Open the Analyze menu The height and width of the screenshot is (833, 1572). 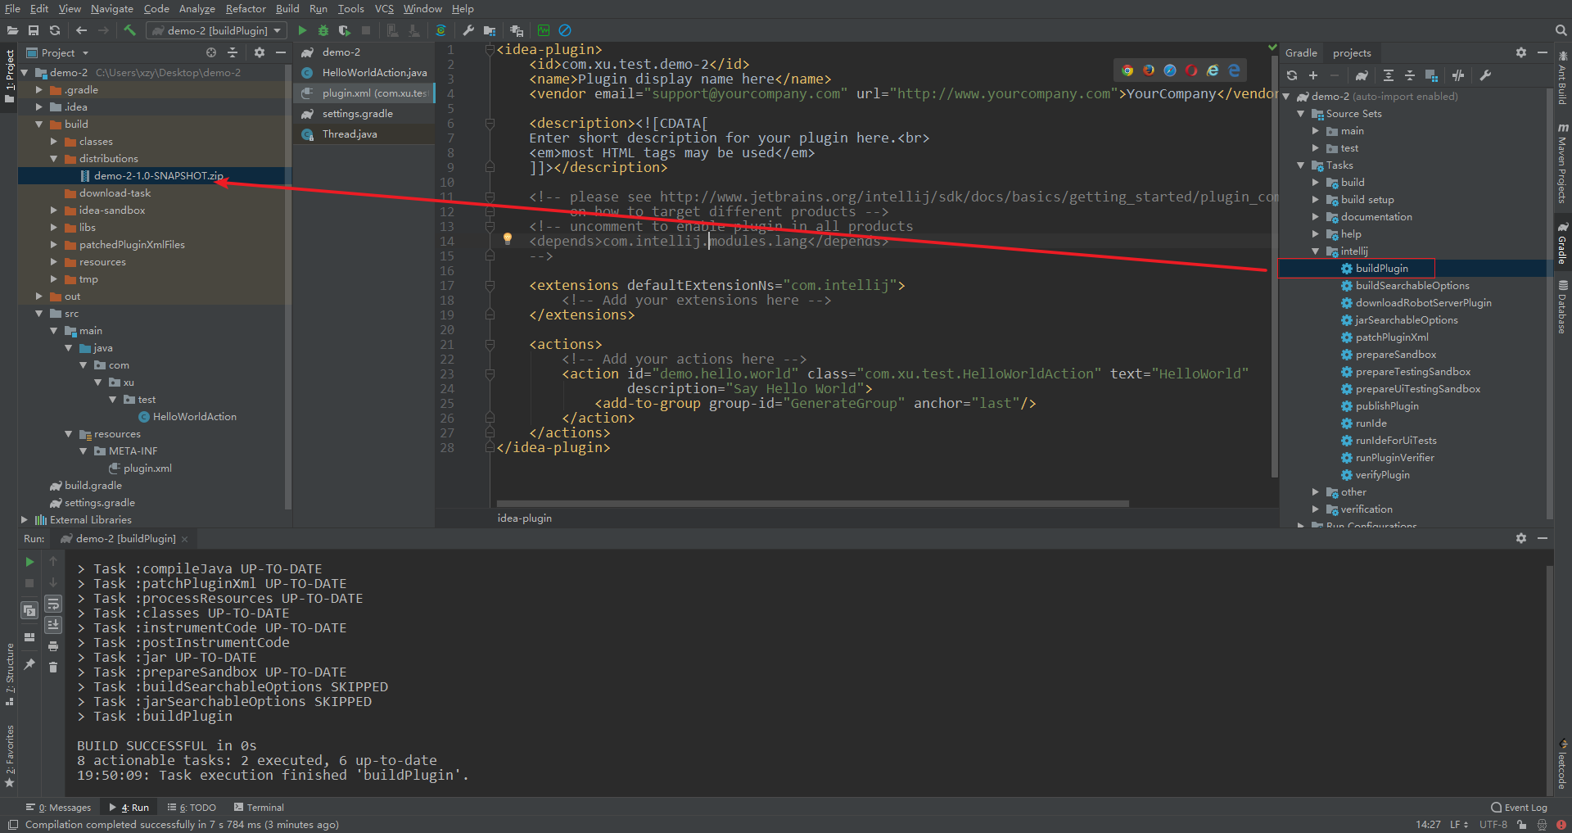coord(196,8)
